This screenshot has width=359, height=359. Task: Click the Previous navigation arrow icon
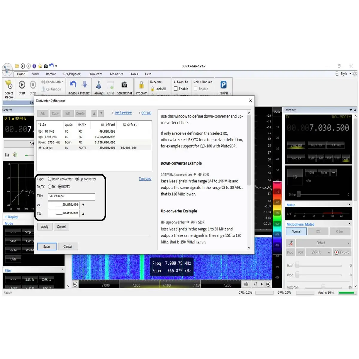point(73,85)
